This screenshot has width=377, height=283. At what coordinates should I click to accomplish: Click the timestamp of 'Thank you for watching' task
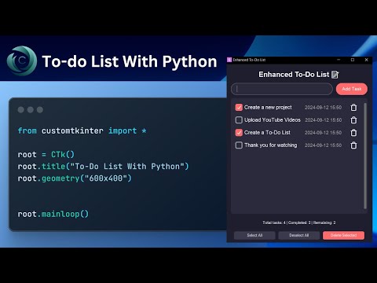pos(324,145)
